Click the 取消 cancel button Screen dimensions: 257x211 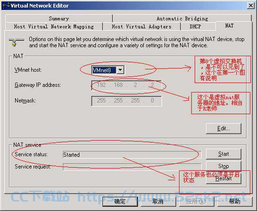coord(158,202)
